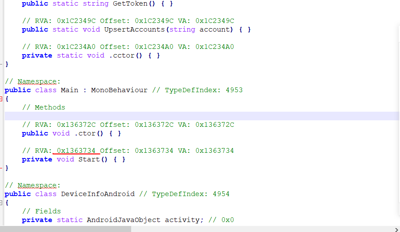The width and height of the screenshot is (400, 232).
Task: Click the red-underlined RVA value 0x1363734
Action: [x=76, y=151]
